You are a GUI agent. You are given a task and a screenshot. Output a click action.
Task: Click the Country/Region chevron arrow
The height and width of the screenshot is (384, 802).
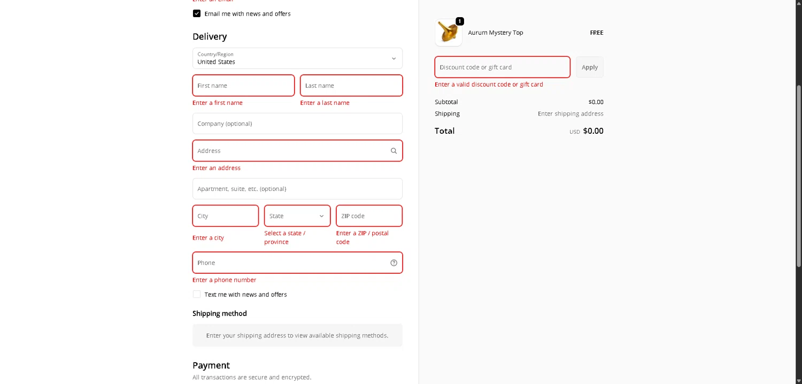coord(394,58)
